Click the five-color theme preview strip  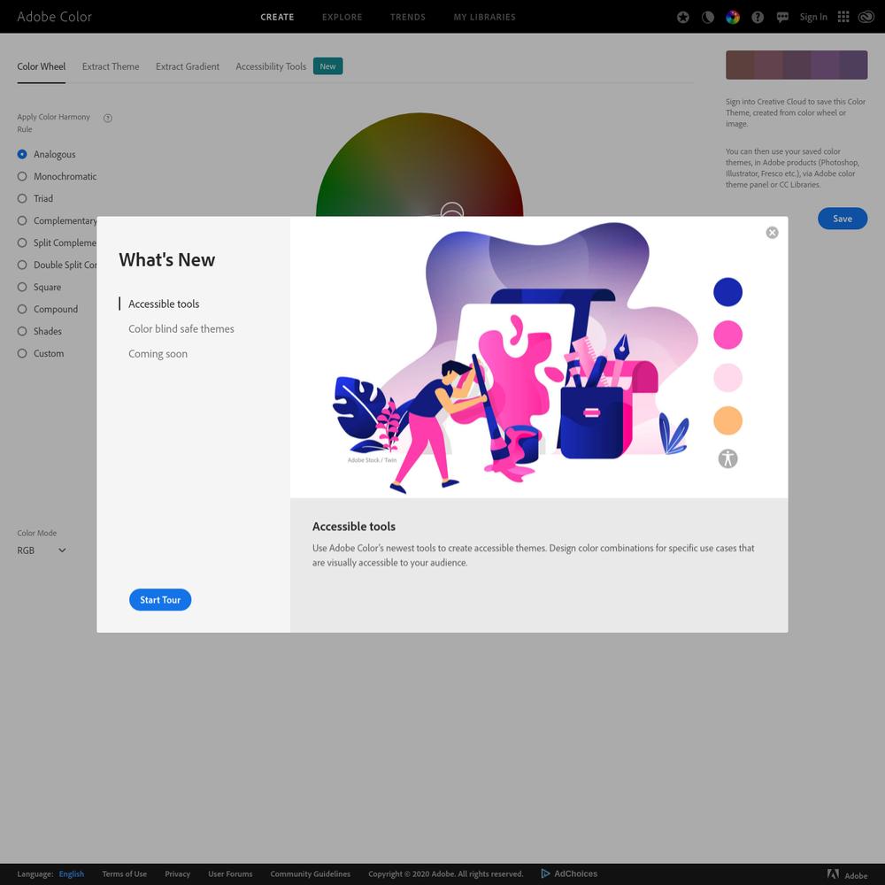pyautogui.click(x=796, y=65)
